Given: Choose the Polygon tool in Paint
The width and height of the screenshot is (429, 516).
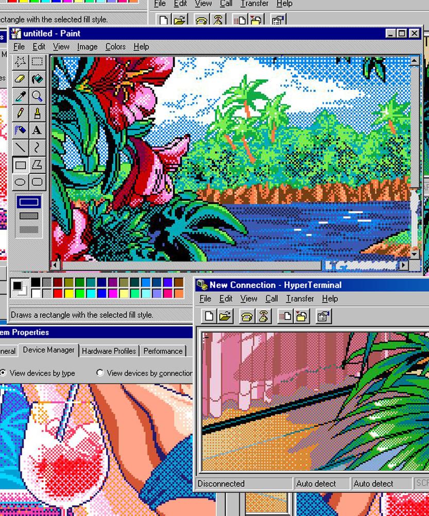Looking at the screenshot, I should click(x=37, y=165).
